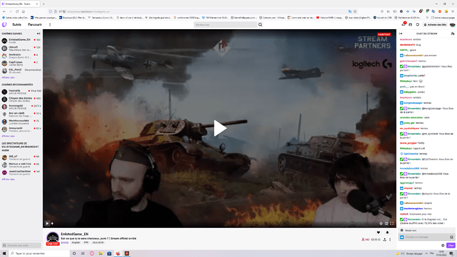The image size is (457, 257).
Task: Click the Acheter des Bits button
Action: point(435,25)
